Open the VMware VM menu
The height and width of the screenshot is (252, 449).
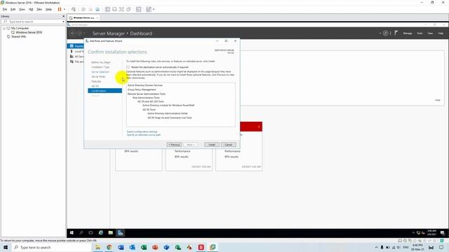coord(31,9)
